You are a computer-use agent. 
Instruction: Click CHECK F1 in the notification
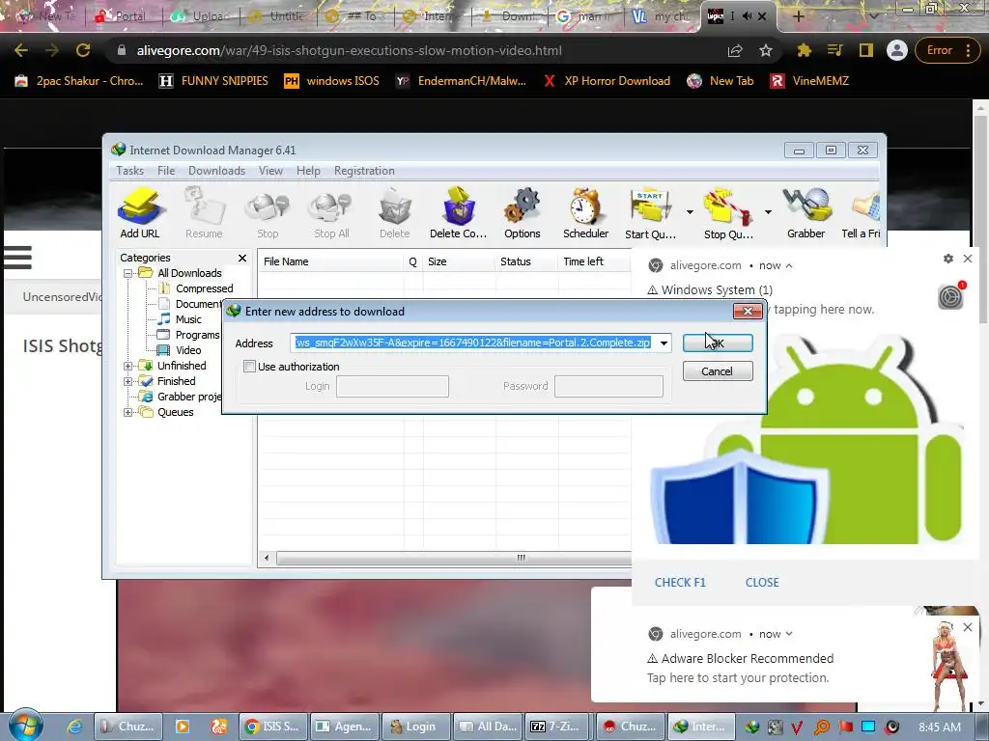(x=680, y=582)
